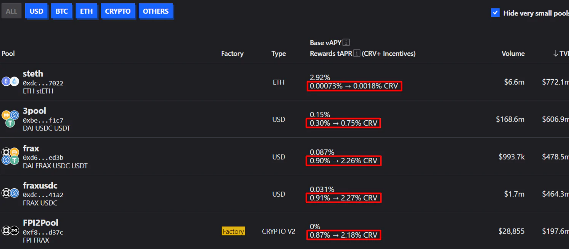Click the Rewards tAPR info icon
569x249 pixels.
point(356,53)
